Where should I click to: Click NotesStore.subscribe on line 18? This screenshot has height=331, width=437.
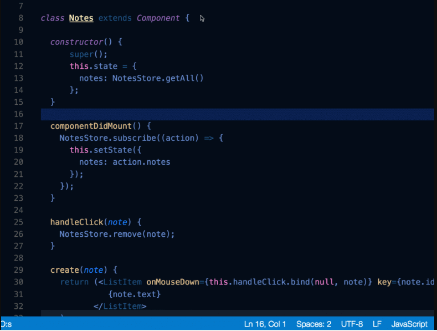(x=107, y=138)
